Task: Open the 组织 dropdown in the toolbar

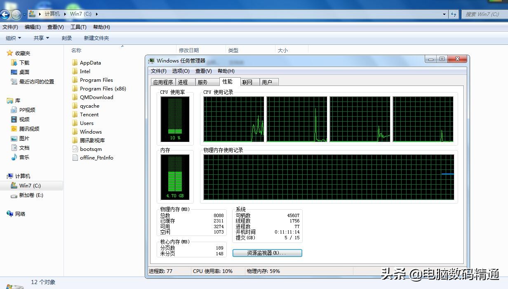Action: [13, 38]
